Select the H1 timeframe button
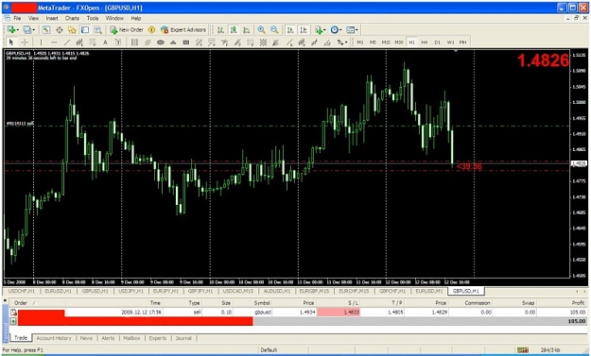Image resolution: width=591 pixels, height=356 pixels. tap(411, 42)
